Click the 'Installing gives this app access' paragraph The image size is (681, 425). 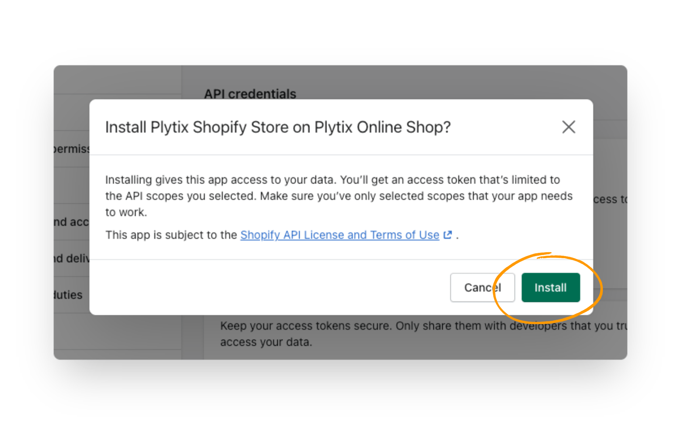pos(339,196)
